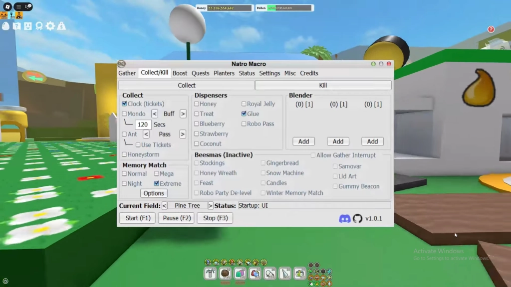This screenshot has width=511, height=287.
Task: Enable the Gingerbread Beesmas checkbox
Action: [263, 163]
